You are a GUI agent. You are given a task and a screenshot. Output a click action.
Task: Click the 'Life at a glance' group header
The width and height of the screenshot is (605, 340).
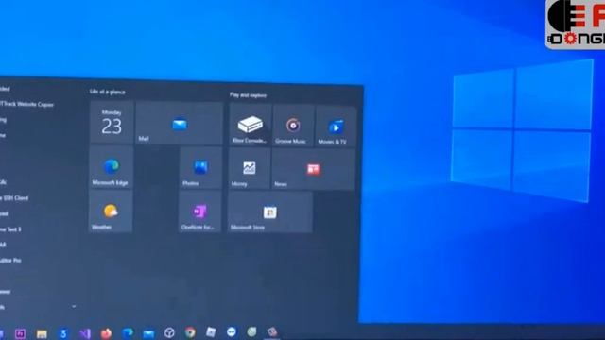(x=107, y=92)
